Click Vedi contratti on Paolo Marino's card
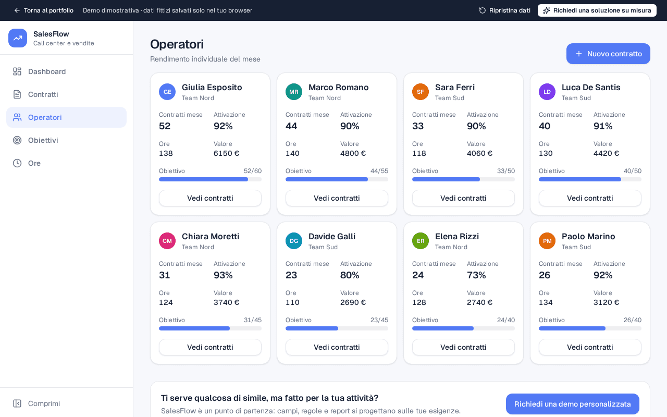Viewport: 667px width, 417px height. 590,347
